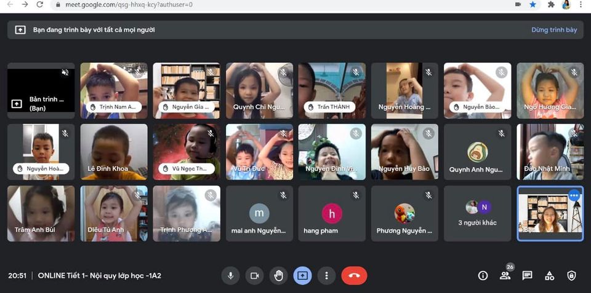591x293 pixels.
Task: Open the activities shapes icon
Action: (x=550, y=276)
